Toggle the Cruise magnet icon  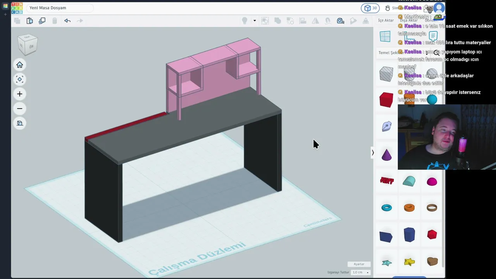328,21
